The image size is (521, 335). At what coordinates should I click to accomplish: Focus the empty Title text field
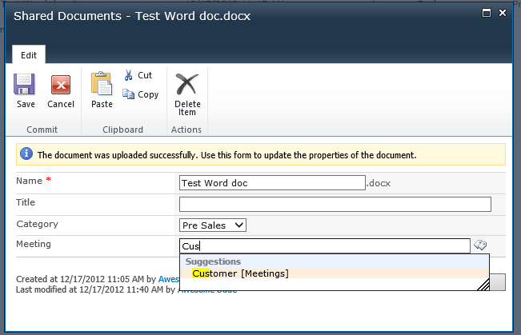click(335, 205)
